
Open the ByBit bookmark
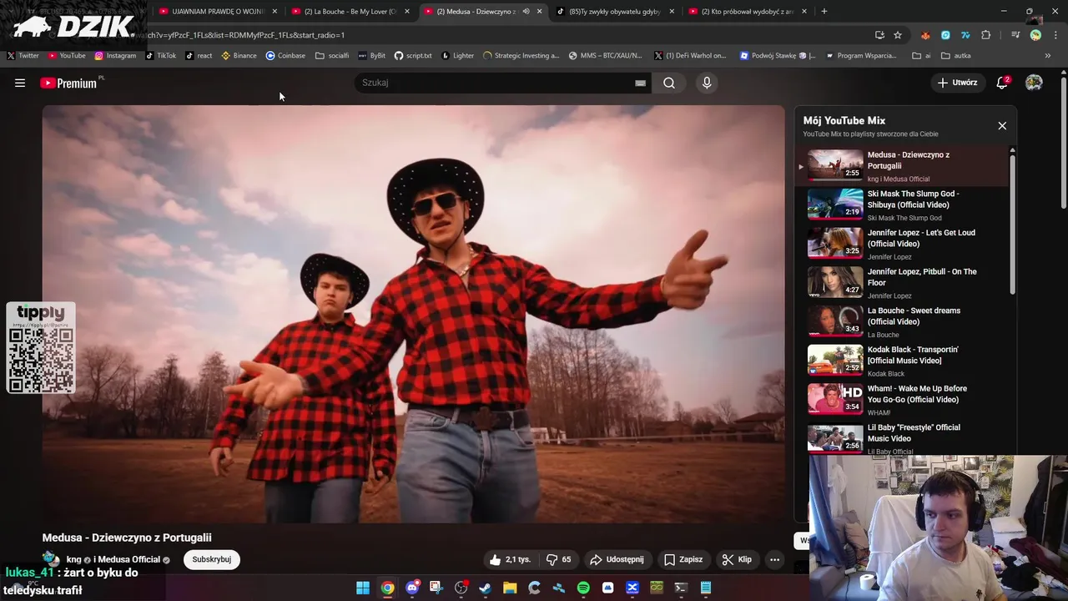(x=371, y=56)
